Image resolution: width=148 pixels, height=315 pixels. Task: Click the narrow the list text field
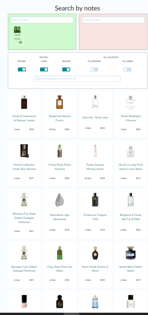(77, 79)
